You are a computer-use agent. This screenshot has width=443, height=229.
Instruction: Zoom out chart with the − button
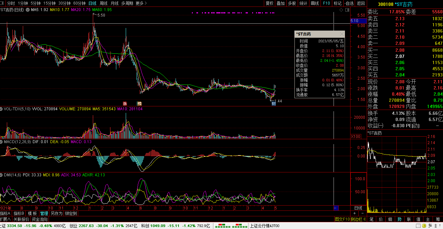click(x=363, y=213)
